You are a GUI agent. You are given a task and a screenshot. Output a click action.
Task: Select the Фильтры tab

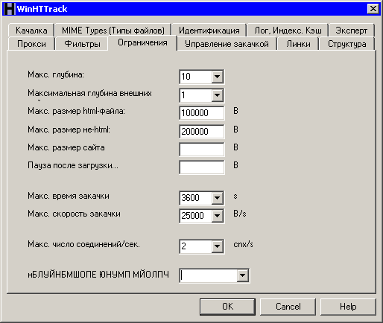point(82,44)
